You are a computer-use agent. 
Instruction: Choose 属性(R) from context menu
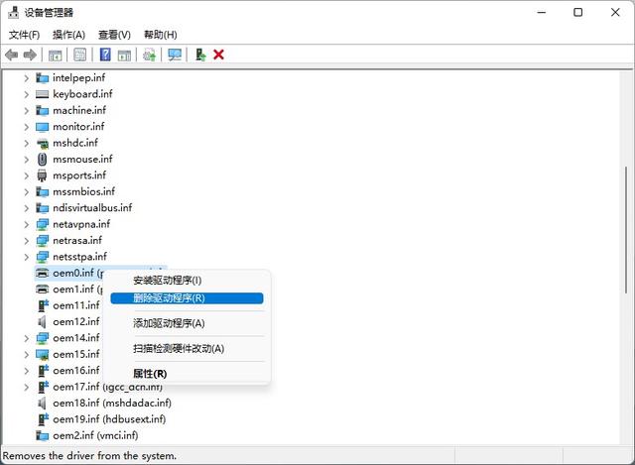(187, 374)
